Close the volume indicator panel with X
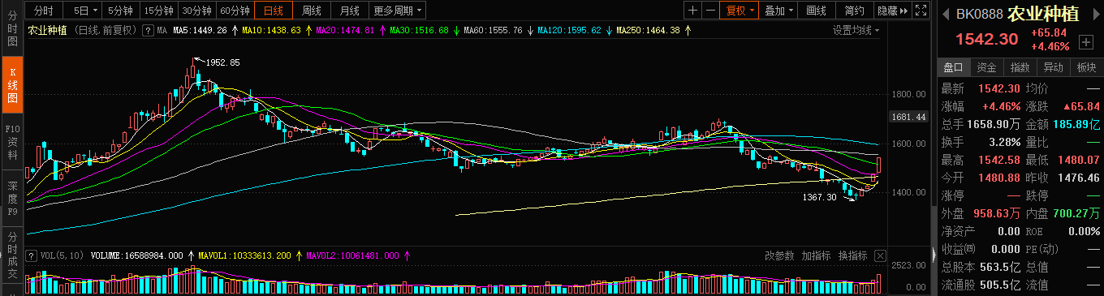1104x296 pixels. (880, 255)
